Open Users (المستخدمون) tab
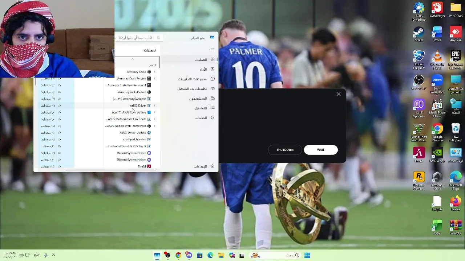The height and width of the screenshot is (261, 465). click(189, 98)
